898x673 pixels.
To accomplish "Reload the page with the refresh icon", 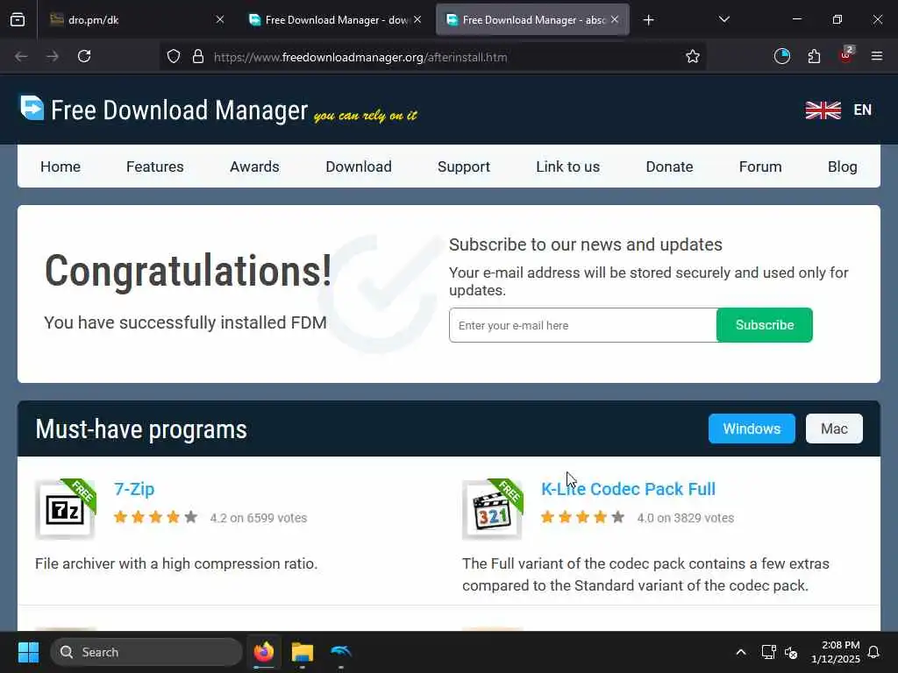I will [x=84, y=56].
